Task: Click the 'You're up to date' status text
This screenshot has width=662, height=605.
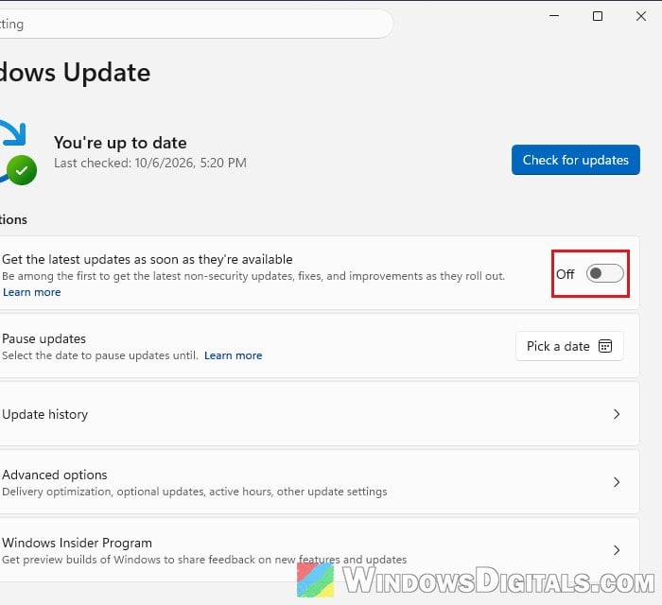Action: [120, 143]
